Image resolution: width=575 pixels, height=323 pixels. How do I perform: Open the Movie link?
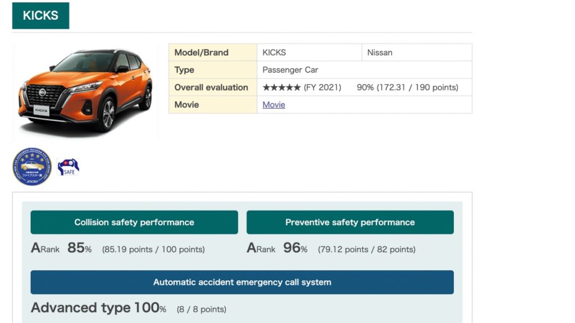pos(273,105)
